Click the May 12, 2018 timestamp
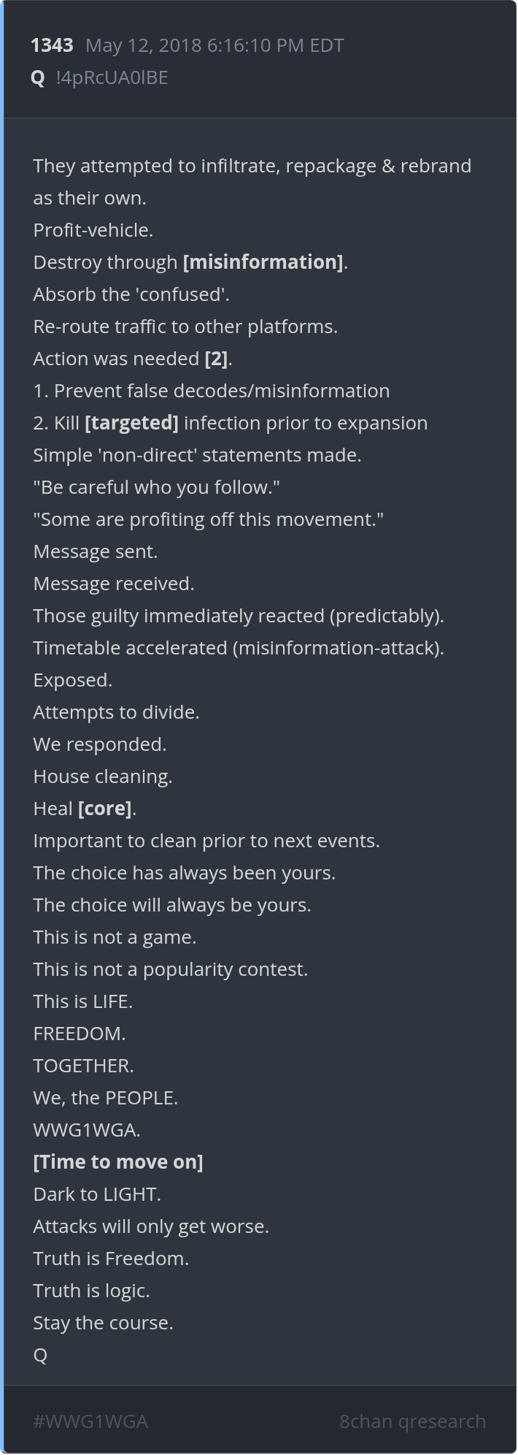518x1455 pixels. click(x=214, y=45)
